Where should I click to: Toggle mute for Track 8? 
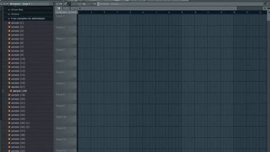click(x=75, y=102)
